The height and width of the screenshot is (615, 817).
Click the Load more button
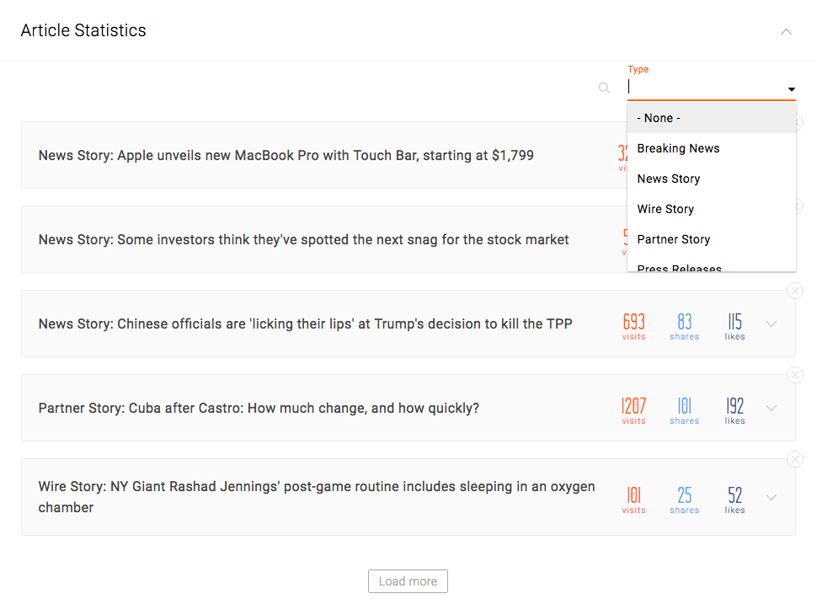click(408, 581)
